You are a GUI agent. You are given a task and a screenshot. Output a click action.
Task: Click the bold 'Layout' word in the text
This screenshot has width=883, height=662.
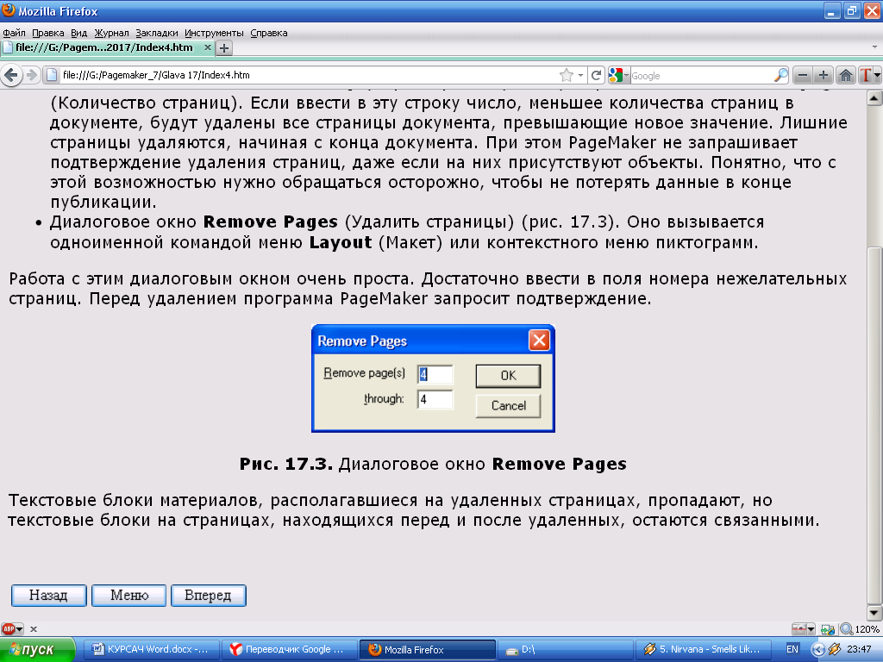341,242
